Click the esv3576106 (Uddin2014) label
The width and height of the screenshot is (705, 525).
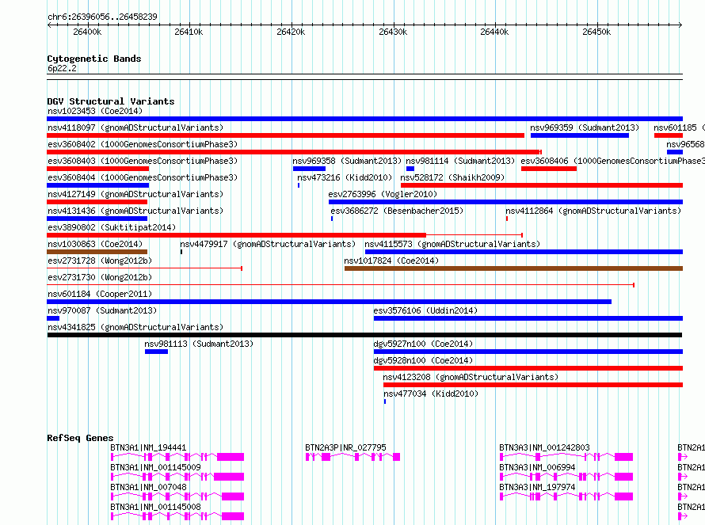[425, 310]
